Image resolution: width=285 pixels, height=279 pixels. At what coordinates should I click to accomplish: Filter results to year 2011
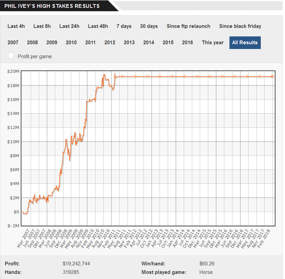pos(90,43)
